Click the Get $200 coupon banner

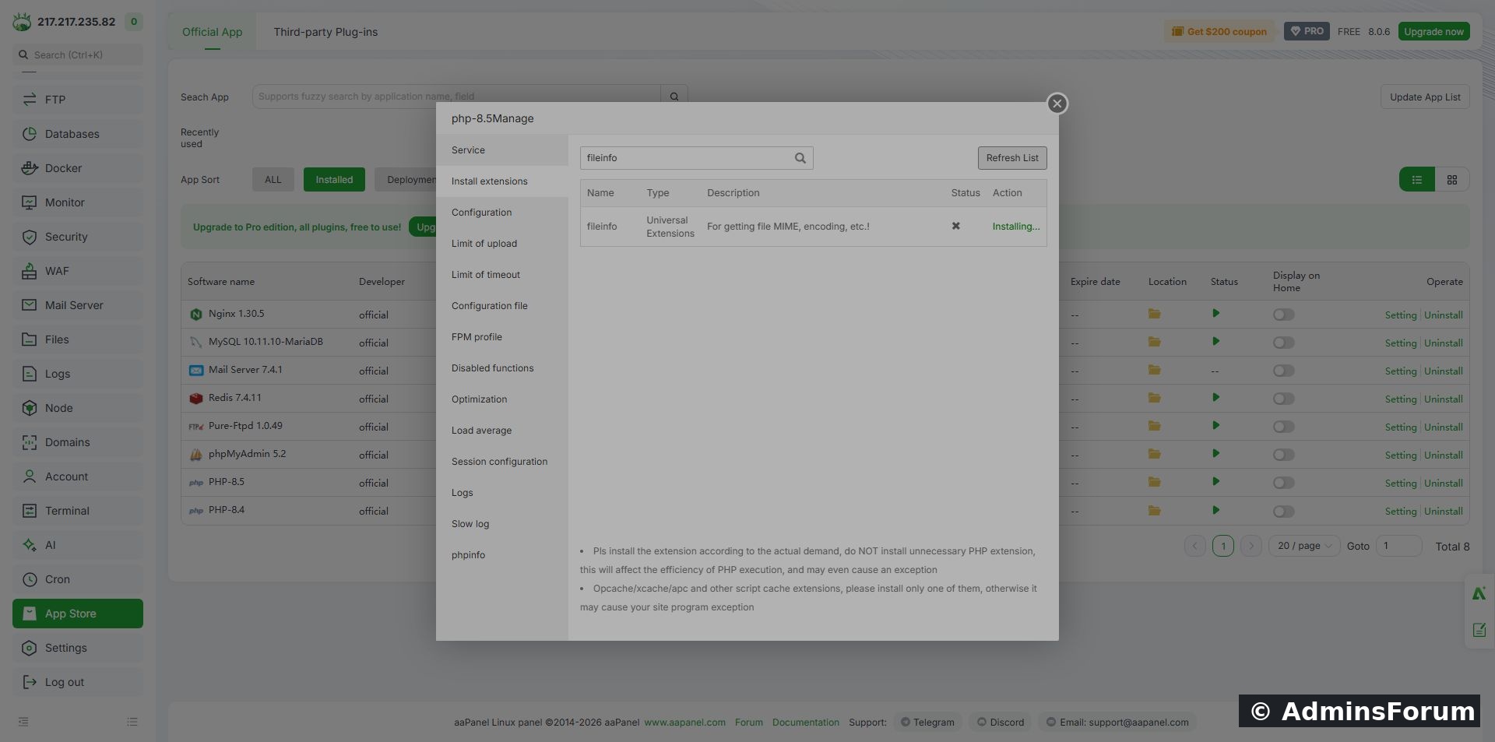pos(1219,32)
